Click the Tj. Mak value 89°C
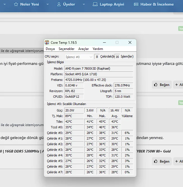This screenshot has width=183, height=187. [x=74, y=116]
